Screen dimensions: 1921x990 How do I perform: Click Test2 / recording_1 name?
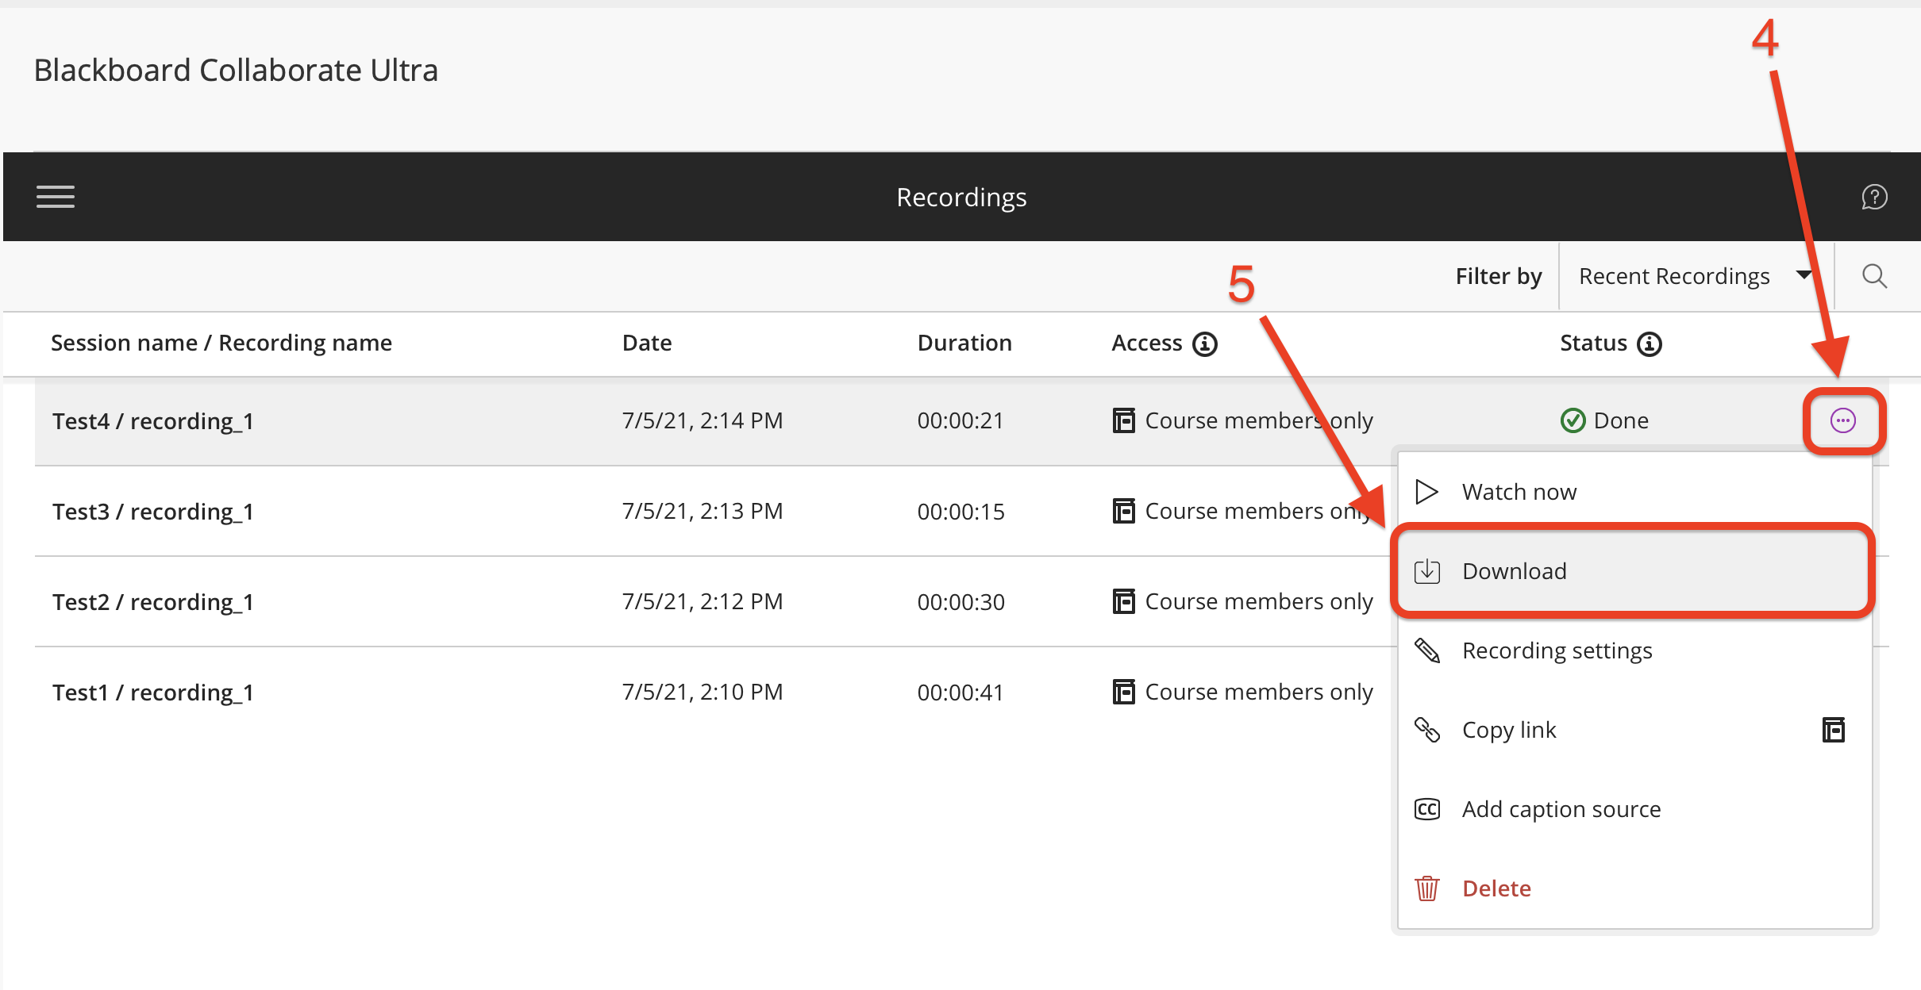coord(153,602)
